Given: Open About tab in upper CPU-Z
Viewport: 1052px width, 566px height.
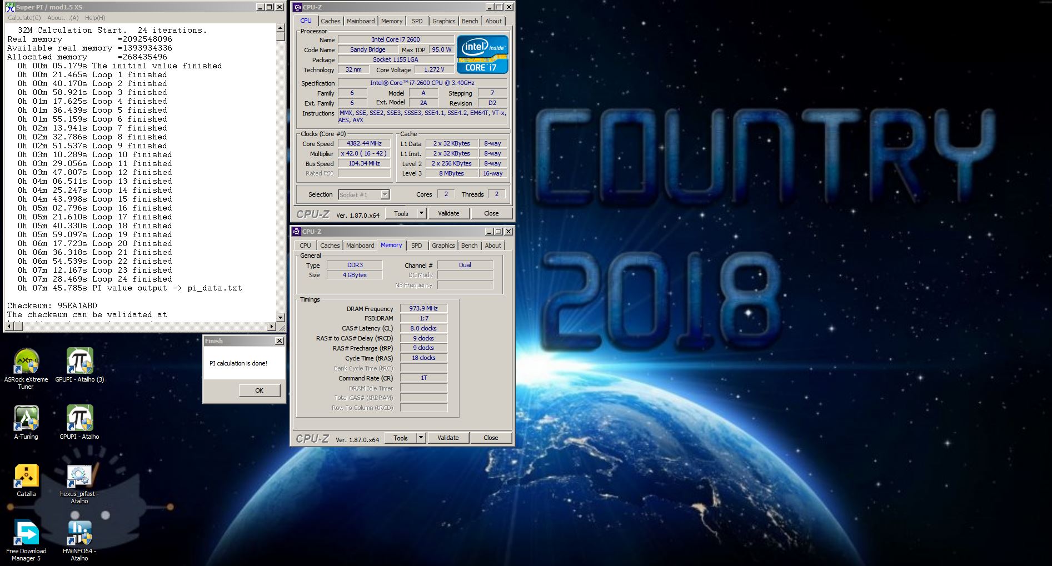Looking at the screenshot, I should tap(493, 21).
